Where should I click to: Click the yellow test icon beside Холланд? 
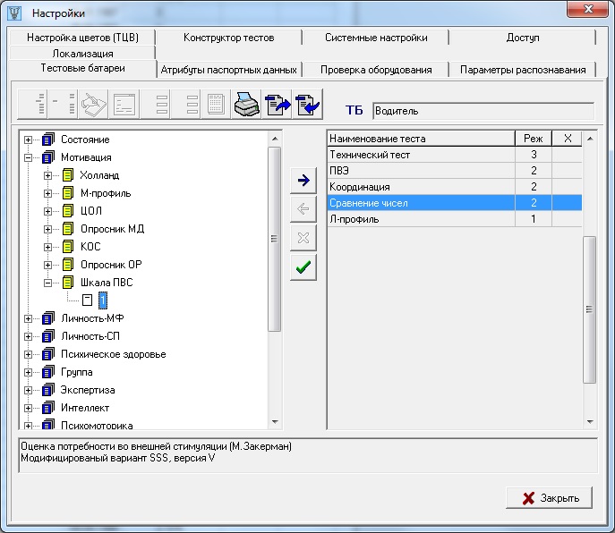67,175
